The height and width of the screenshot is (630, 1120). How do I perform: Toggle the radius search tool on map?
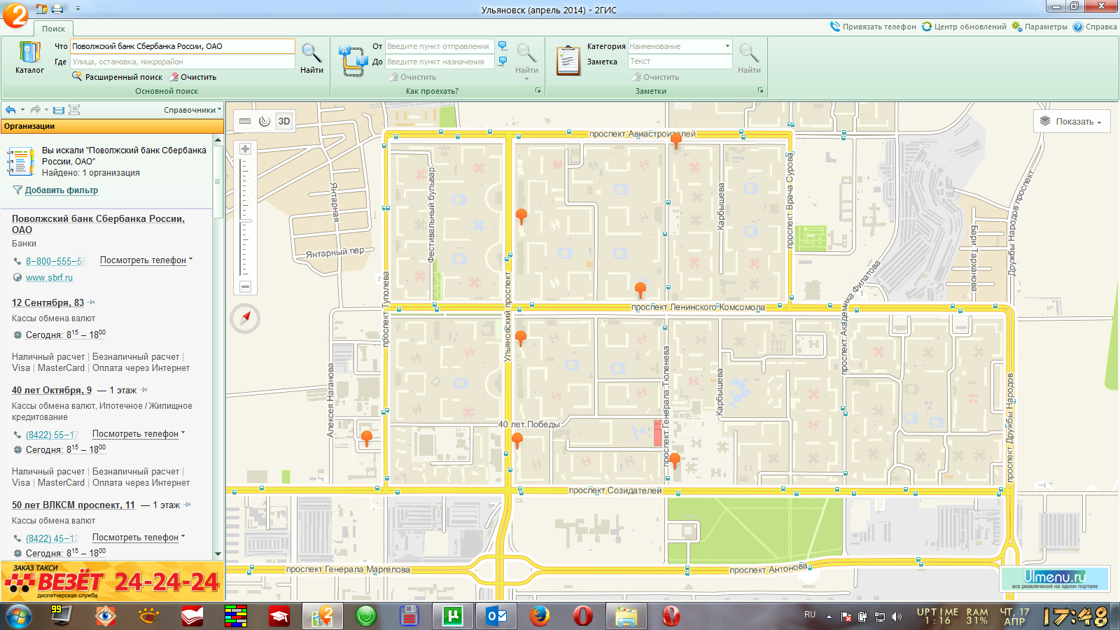click(265, 121)
